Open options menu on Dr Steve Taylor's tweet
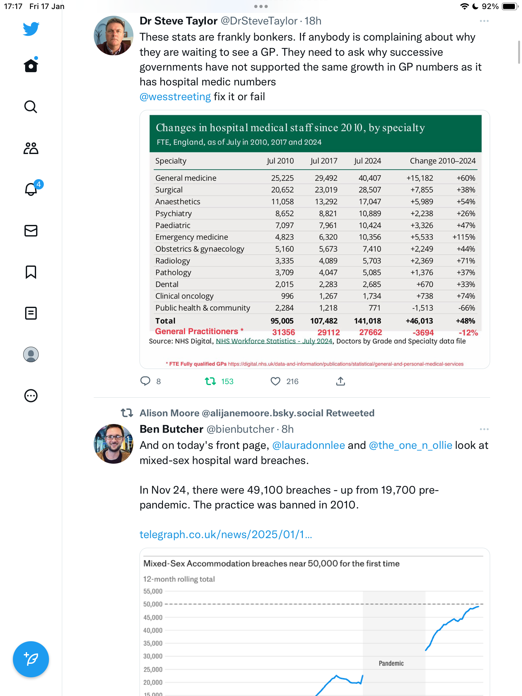This screenshot has height=696, width=522. pyautogui.click(x=484, y=21)
